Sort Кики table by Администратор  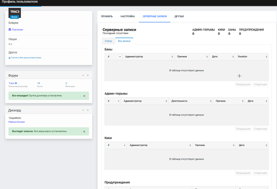coord(159,145)
